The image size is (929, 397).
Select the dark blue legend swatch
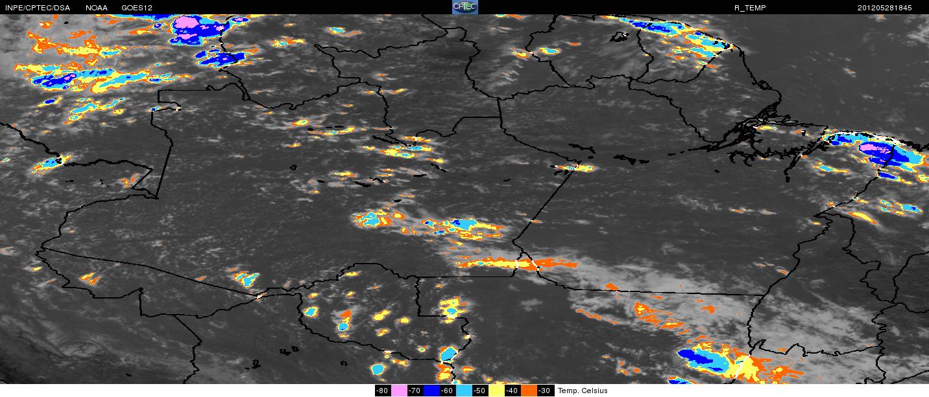[x=431, y=391]
